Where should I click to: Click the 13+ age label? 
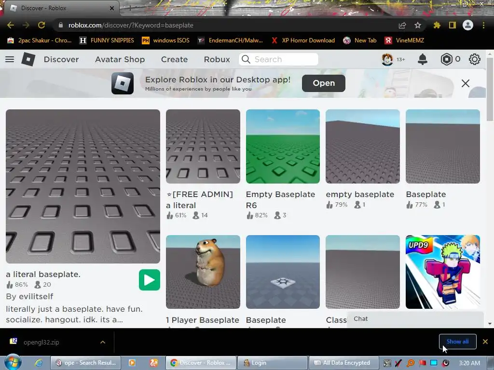point(401,59)
